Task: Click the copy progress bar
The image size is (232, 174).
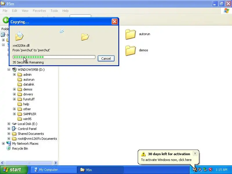Action: click(x=54, y=57)
